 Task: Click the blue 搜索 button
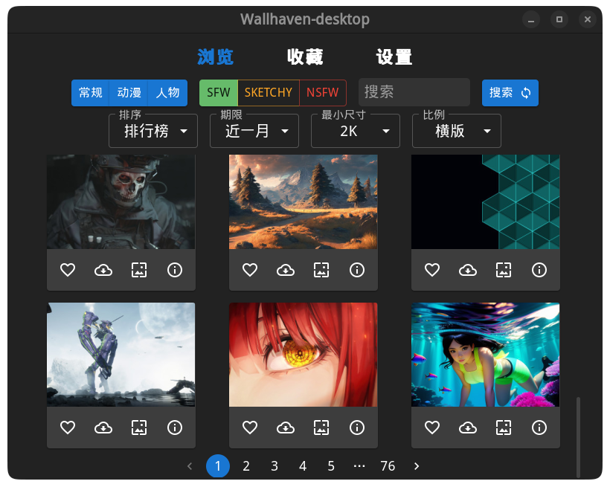(x=510, y=93)
